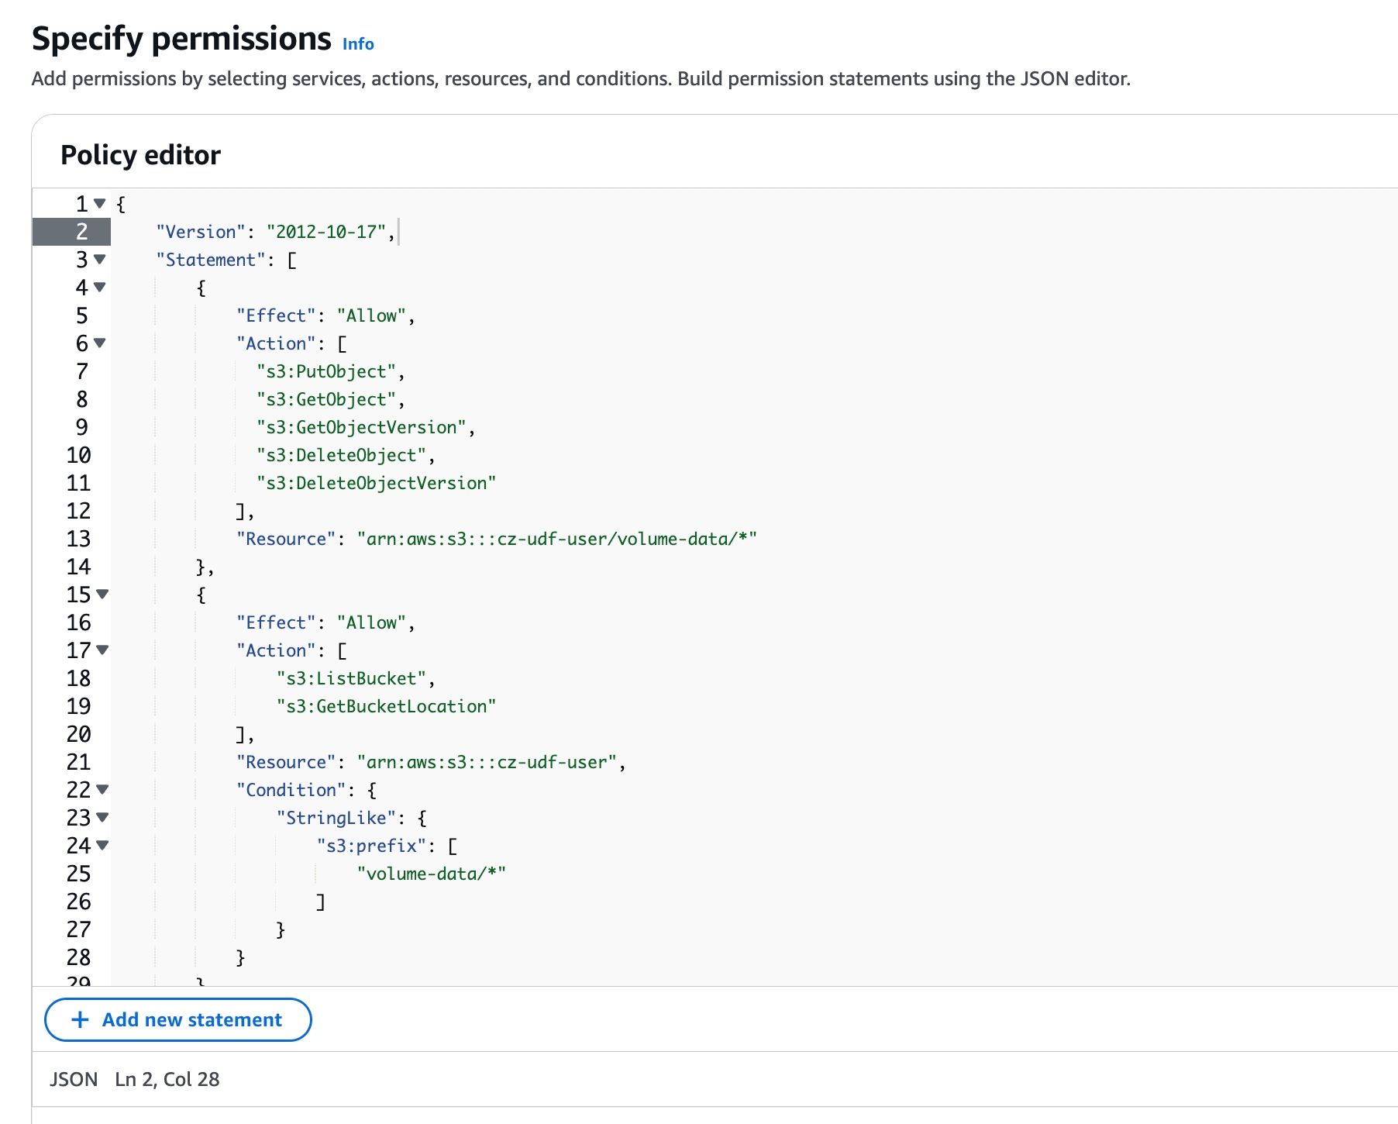Click the Ln 2, Col 28 cursor position indicator
This screenshot has height=1124, width=1398.
pyautogui.click(x=167, y=1079)
